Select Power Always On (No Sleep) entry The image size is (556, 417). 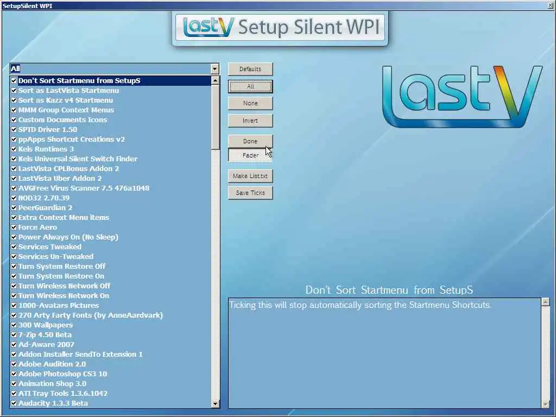point(68,237)
